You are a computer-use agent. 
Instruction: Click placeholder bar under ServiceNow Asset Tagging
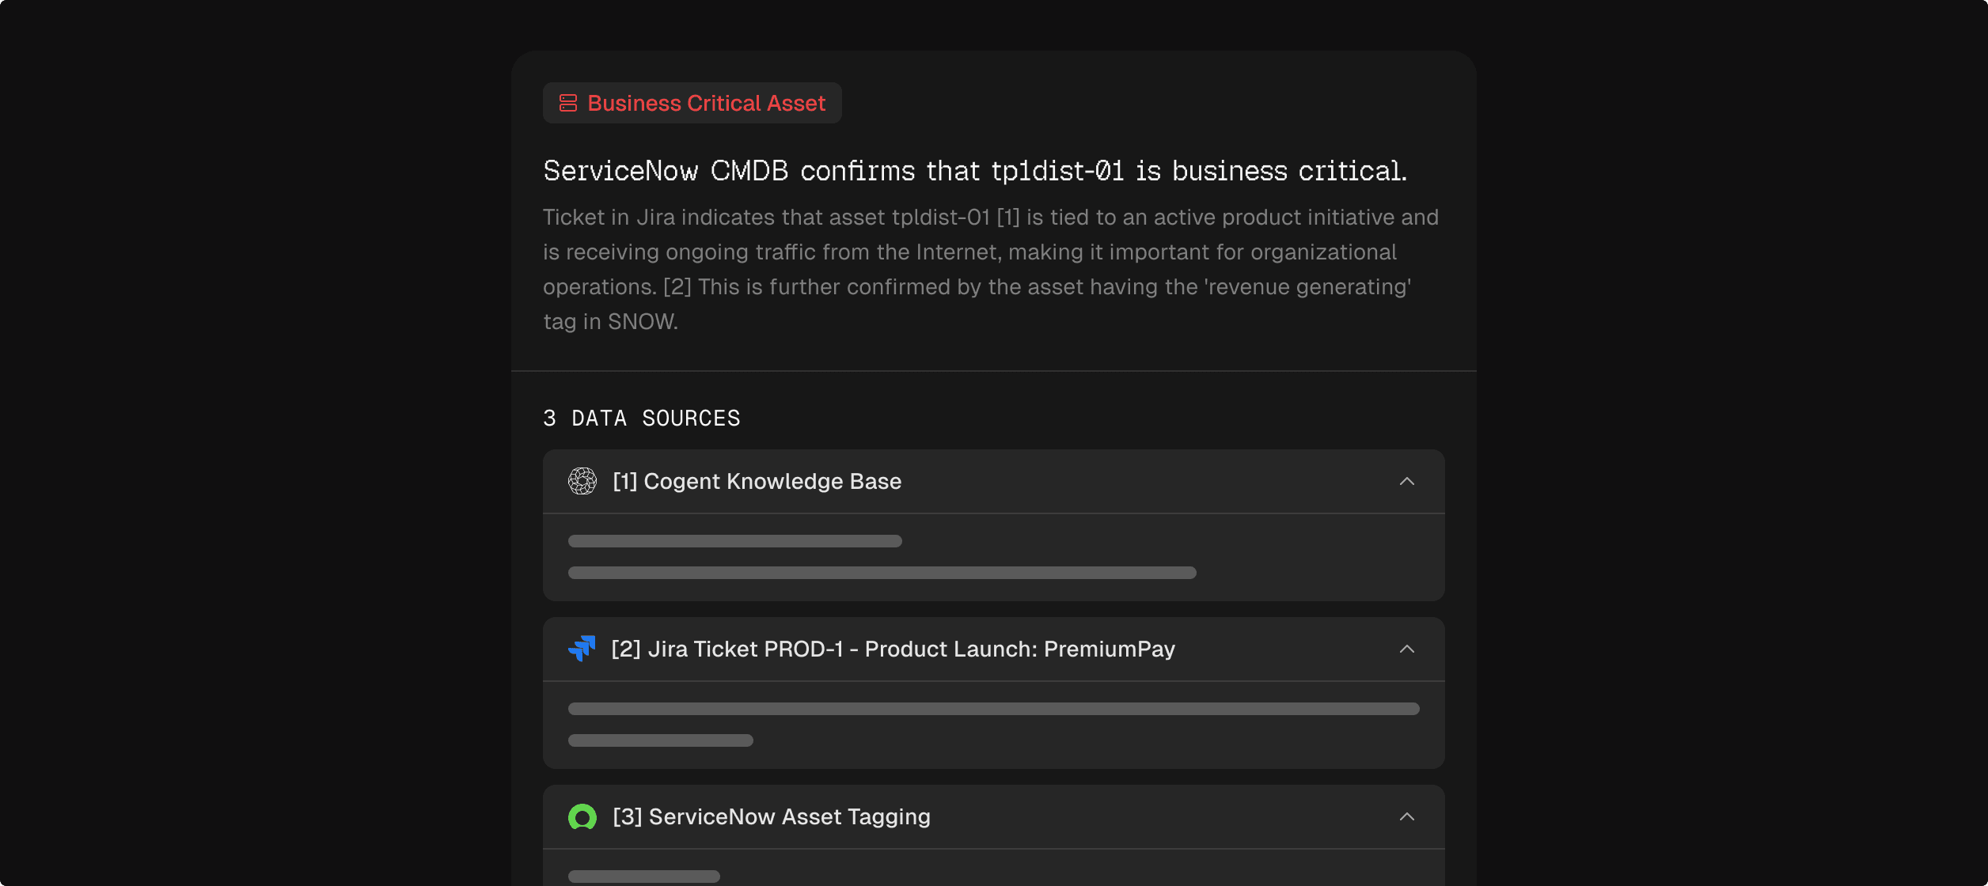coord(643,876)
